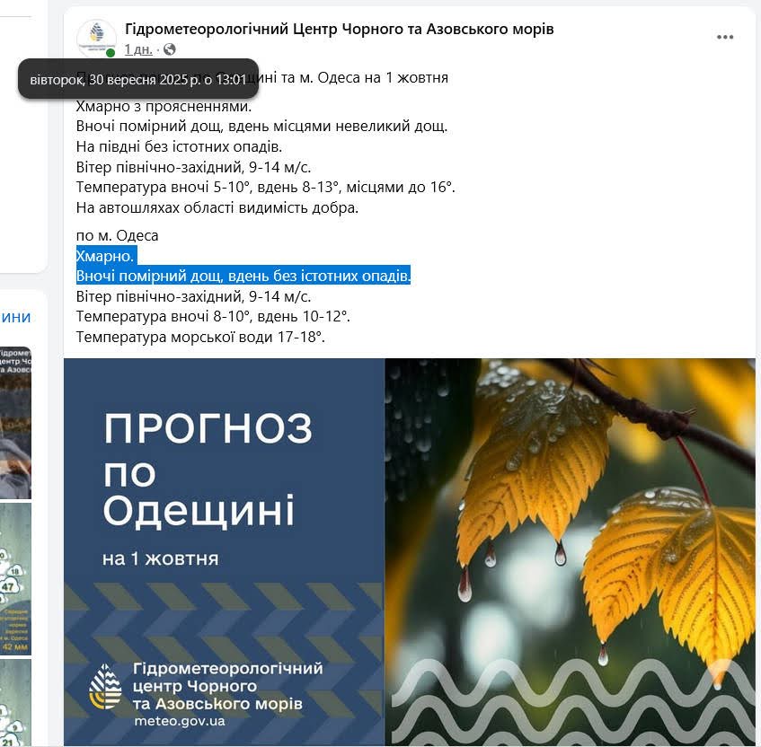Click the globe public audience icon
This screenshot has height=747, width=761.
click(170, 49)
